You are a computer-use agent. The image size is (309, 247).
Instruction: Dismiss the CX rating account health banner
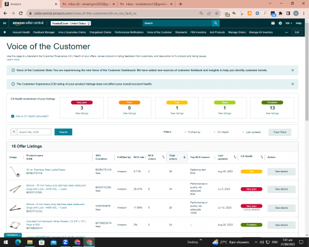click(x=292, y=84)
